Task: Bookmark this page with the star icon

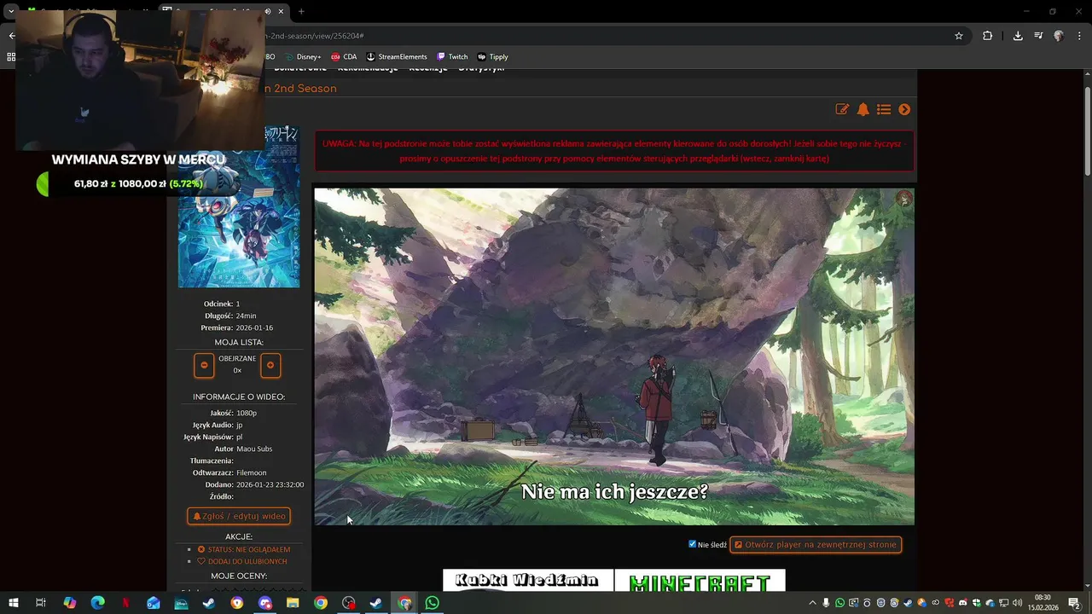Action: coord(959,36)
